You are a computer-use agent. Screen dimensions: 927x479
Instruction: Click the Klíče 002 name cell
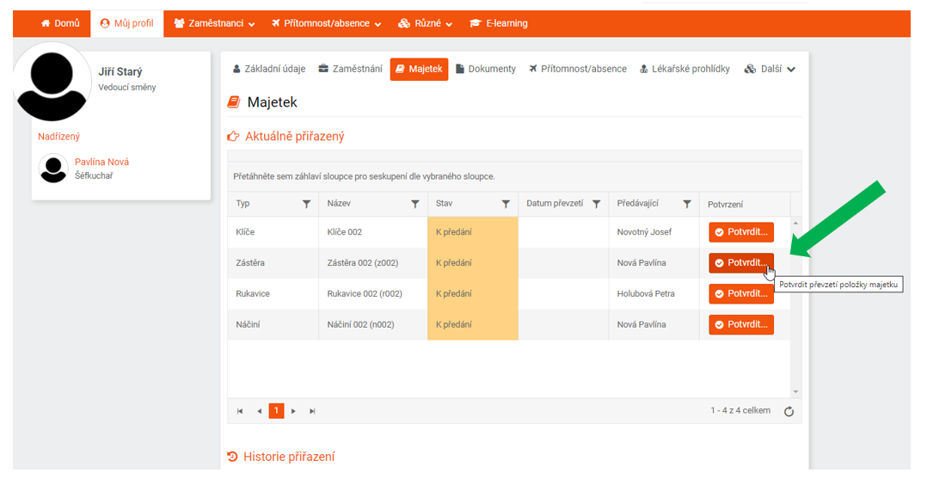point(373,232)
